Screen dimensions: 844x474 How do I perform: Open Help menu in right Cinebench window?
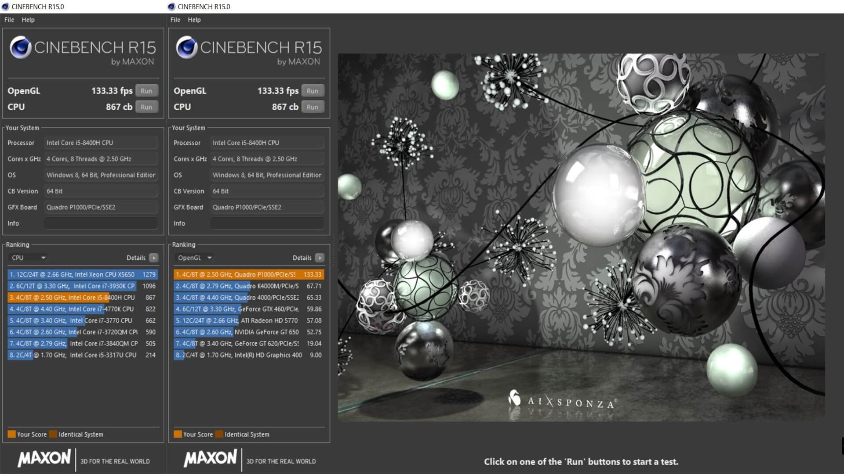pos(194,20)
